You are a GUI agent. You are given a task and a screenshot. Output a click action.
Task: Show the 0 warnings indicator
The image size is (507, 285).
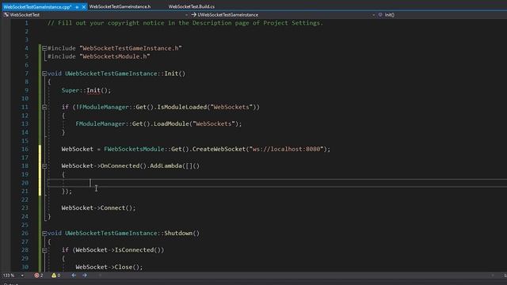55,275
